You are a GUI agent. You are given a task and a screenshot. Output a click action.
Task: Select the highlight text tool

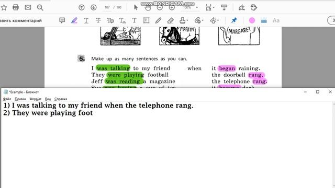pyautogui.click(x=74, y=20)
